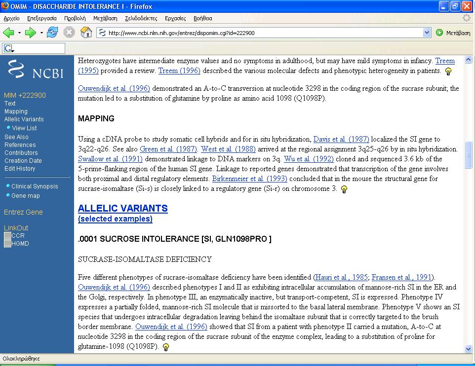Image resolution: width=475 pixels, height=366 pixels.
Task: Jump to Text section in sidebar
Action: tap(10, 104)
